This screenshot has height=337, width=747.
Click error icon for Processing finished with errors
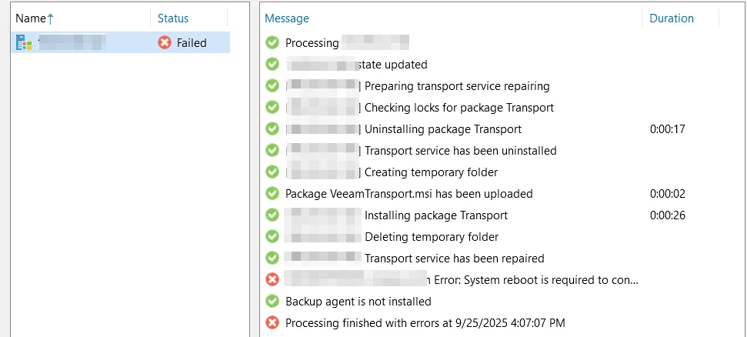(272, 322)
